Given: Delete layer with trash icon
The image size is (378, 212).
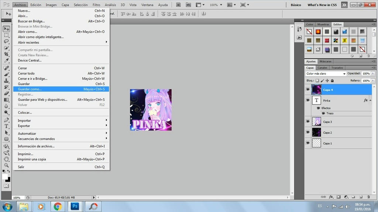Looking at the screenshot, I should click(368, 197).
